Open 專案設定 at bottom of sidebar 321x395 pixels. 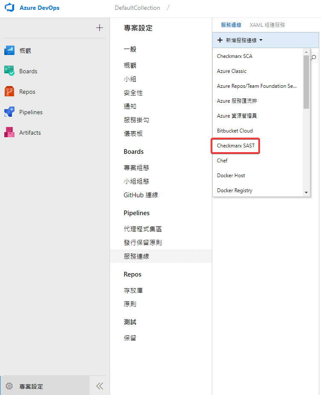click(31, 386)
